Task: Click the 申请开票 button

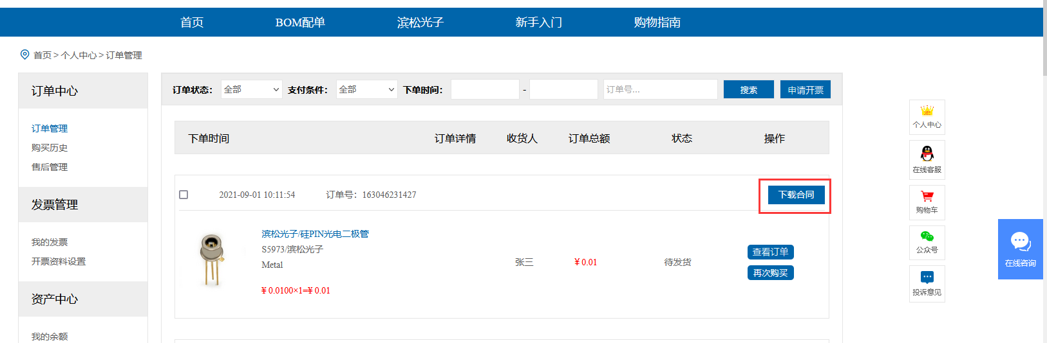Action: coord(805,90)
